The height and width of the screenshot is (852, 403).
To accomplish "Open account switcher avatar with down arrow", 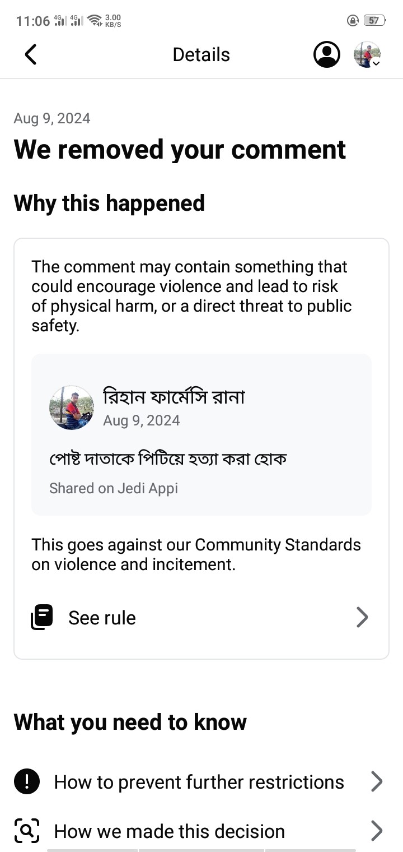I will coord(367,55).
